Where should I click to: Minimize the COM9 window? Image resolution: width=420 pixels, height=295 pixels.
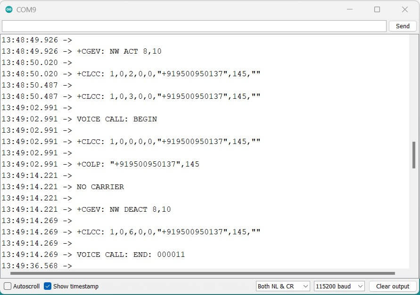[x=350, y=9]
